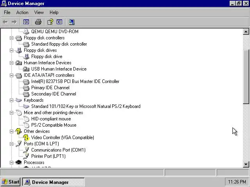The height and width of the screenshot is (187, 250).
Task: Click the Print toolbar icon
Action: [38, 22]
